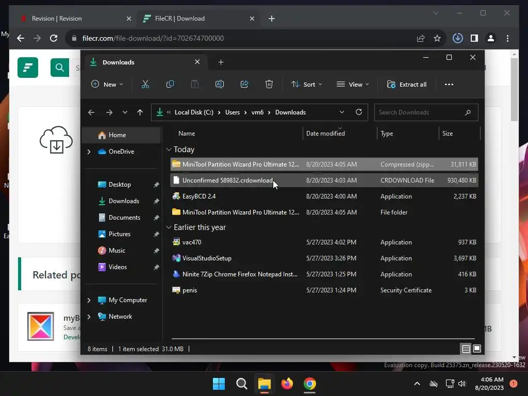Switch to large thumbnails view icon in status bar

coord(477,349)
